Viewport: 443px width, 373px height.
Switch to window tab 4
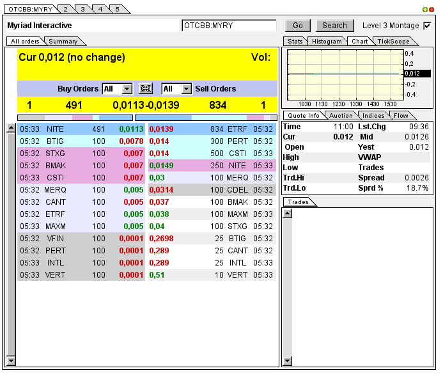click(100, 10)
